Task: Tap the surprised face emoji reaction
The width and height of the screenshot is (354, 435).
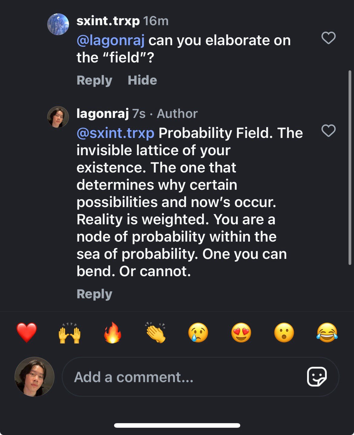Action: coord(284,333)
